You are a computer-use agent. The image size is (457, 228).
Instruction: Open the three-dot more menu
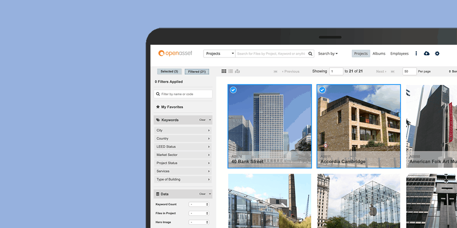coord(416,53)
